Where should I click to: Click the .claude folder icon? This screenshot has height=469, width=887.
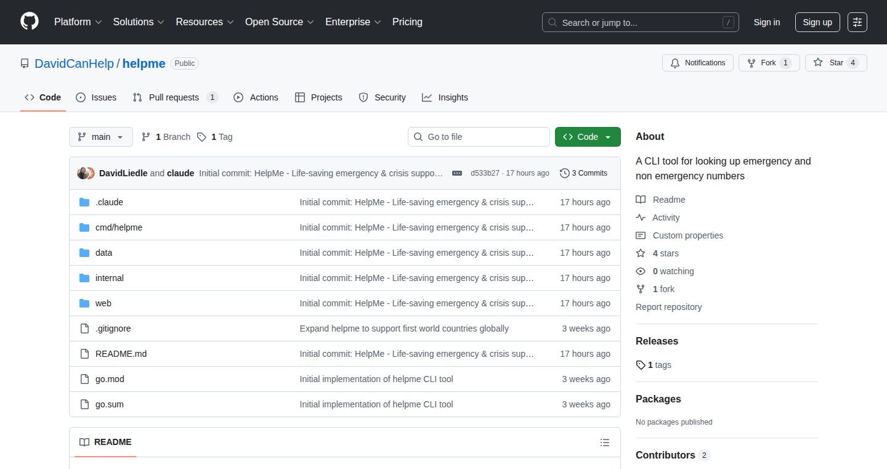click(x=84, y=202)
